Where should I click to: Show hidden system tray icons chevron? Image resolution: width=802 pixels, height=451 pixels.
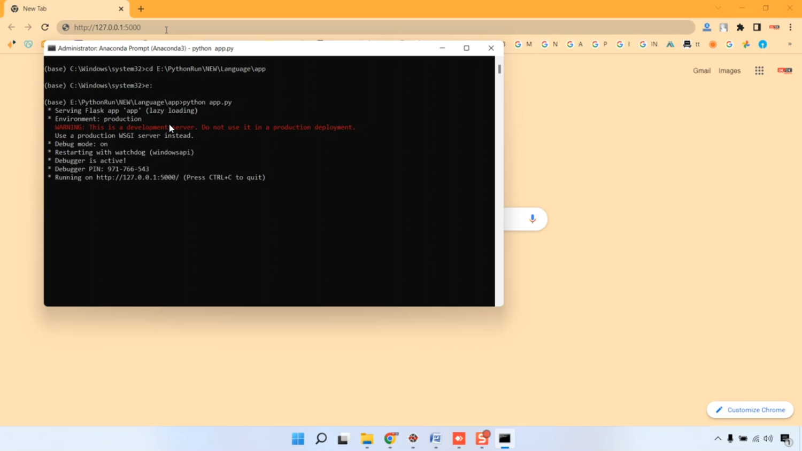pos(718,439)
